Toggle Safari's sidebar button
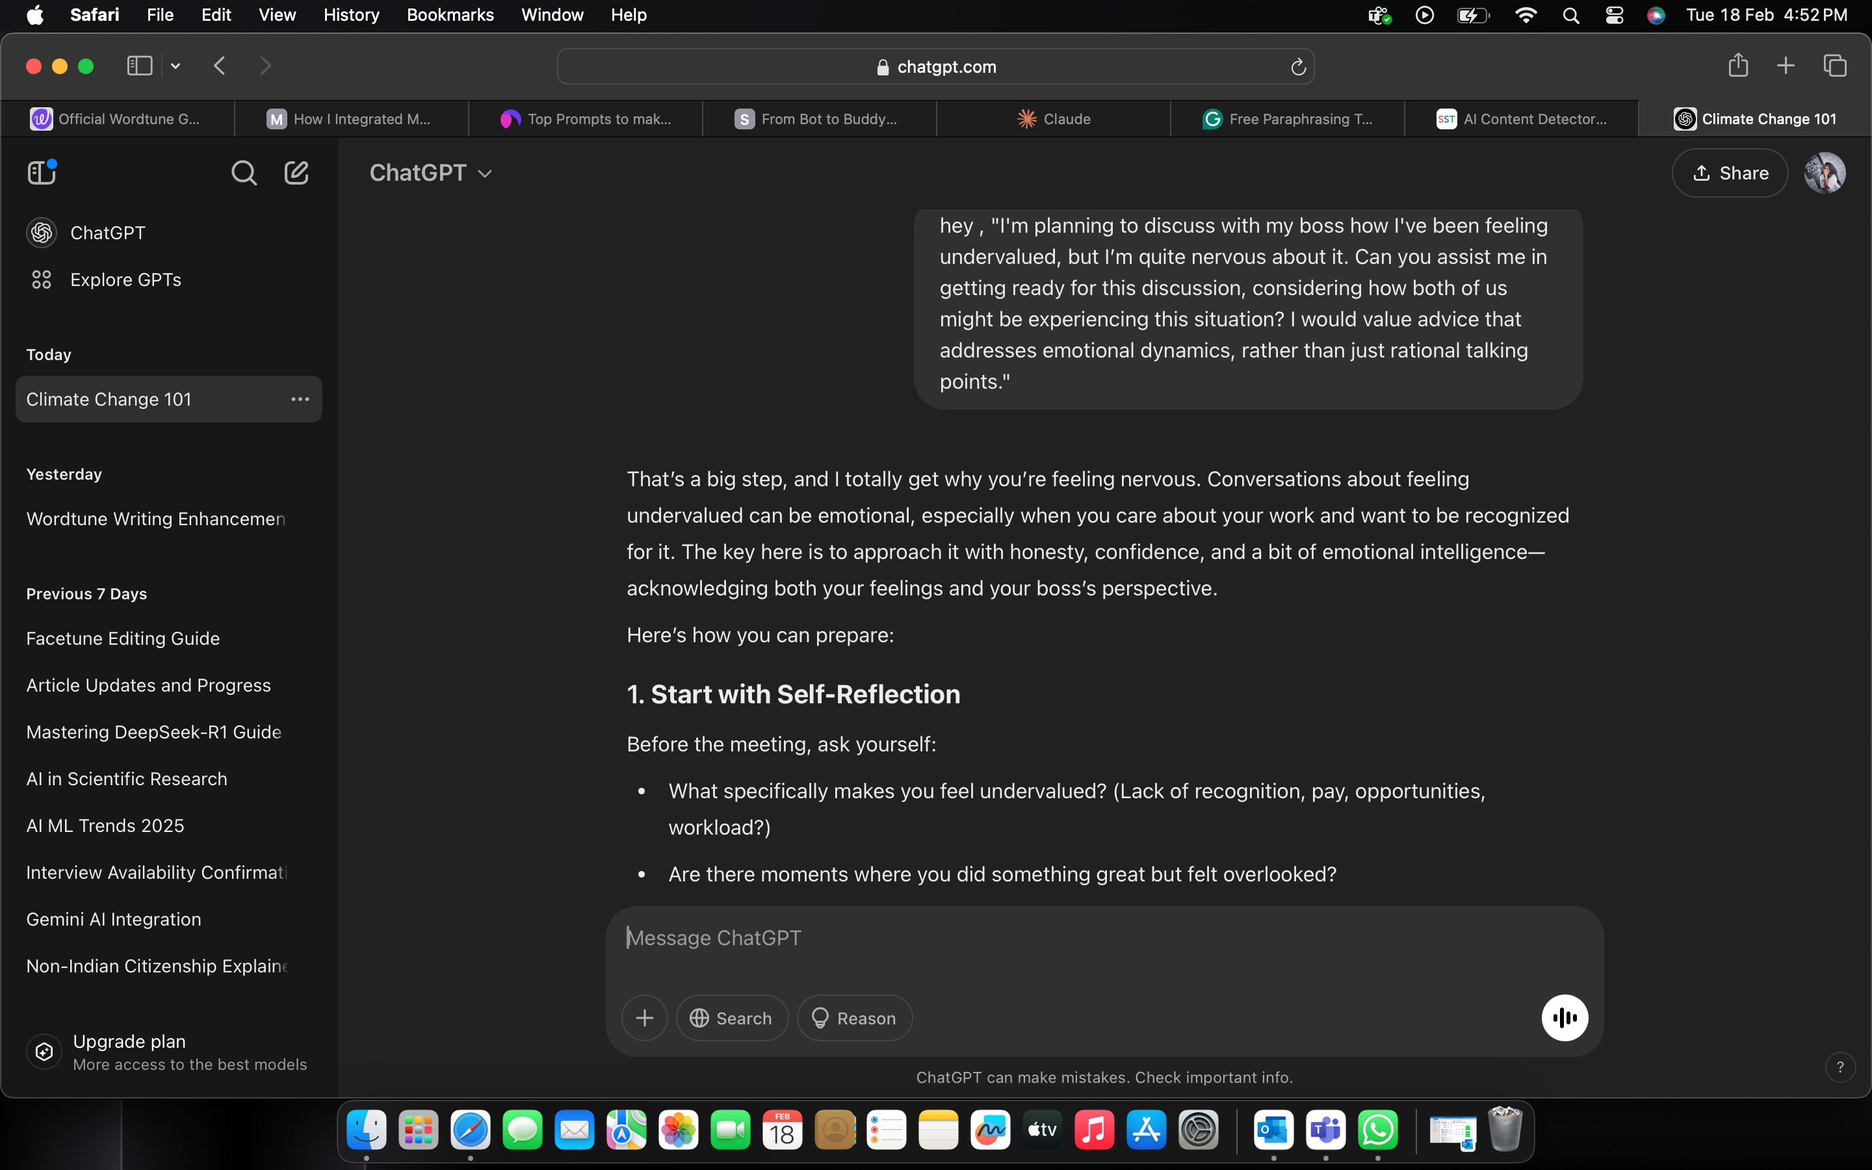The height and width of the screenshot is (1170, 1872). (x=139, y=66)
